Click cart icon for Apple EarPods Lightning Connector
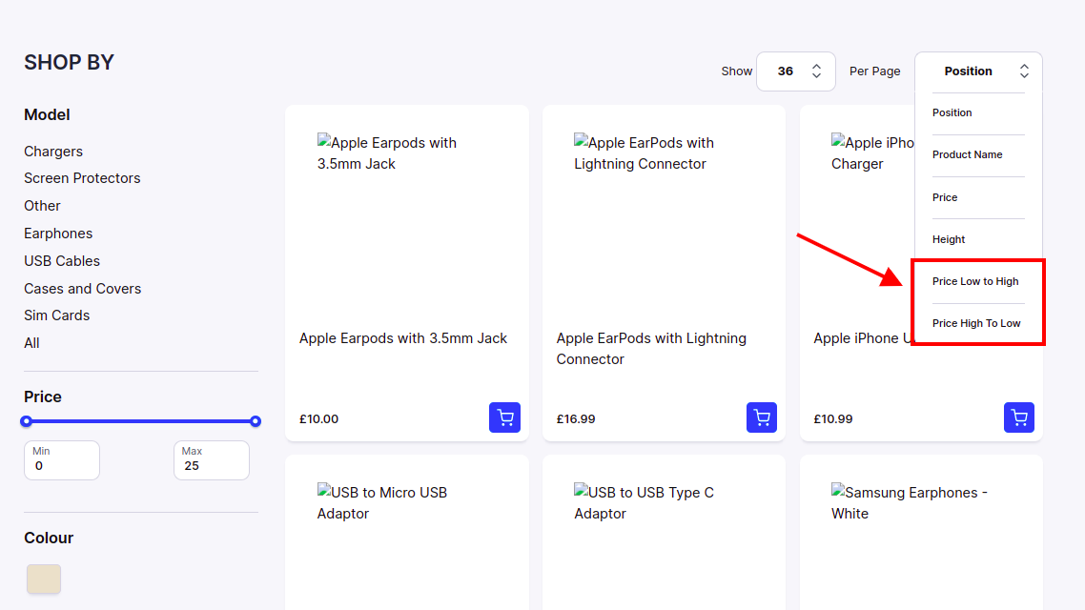 pyautogui.click(x=762, y=417)
